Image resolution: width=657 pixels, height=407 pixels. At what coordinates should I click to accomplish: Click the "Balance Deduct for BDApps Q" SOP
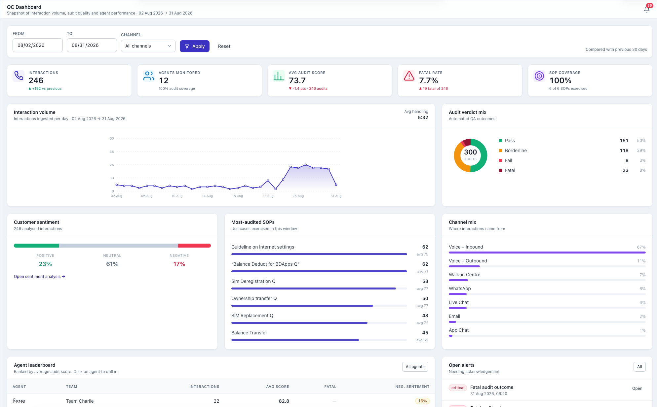(x=329, y=268)
